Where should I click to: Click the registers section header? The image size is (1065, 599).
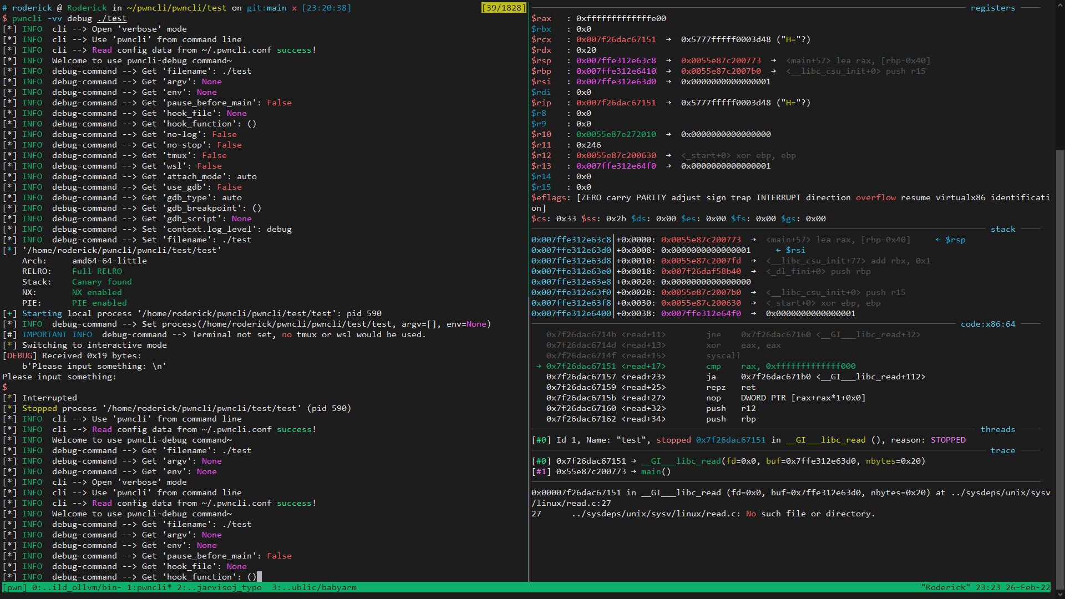pyautogui.click(x=992, y=8)
